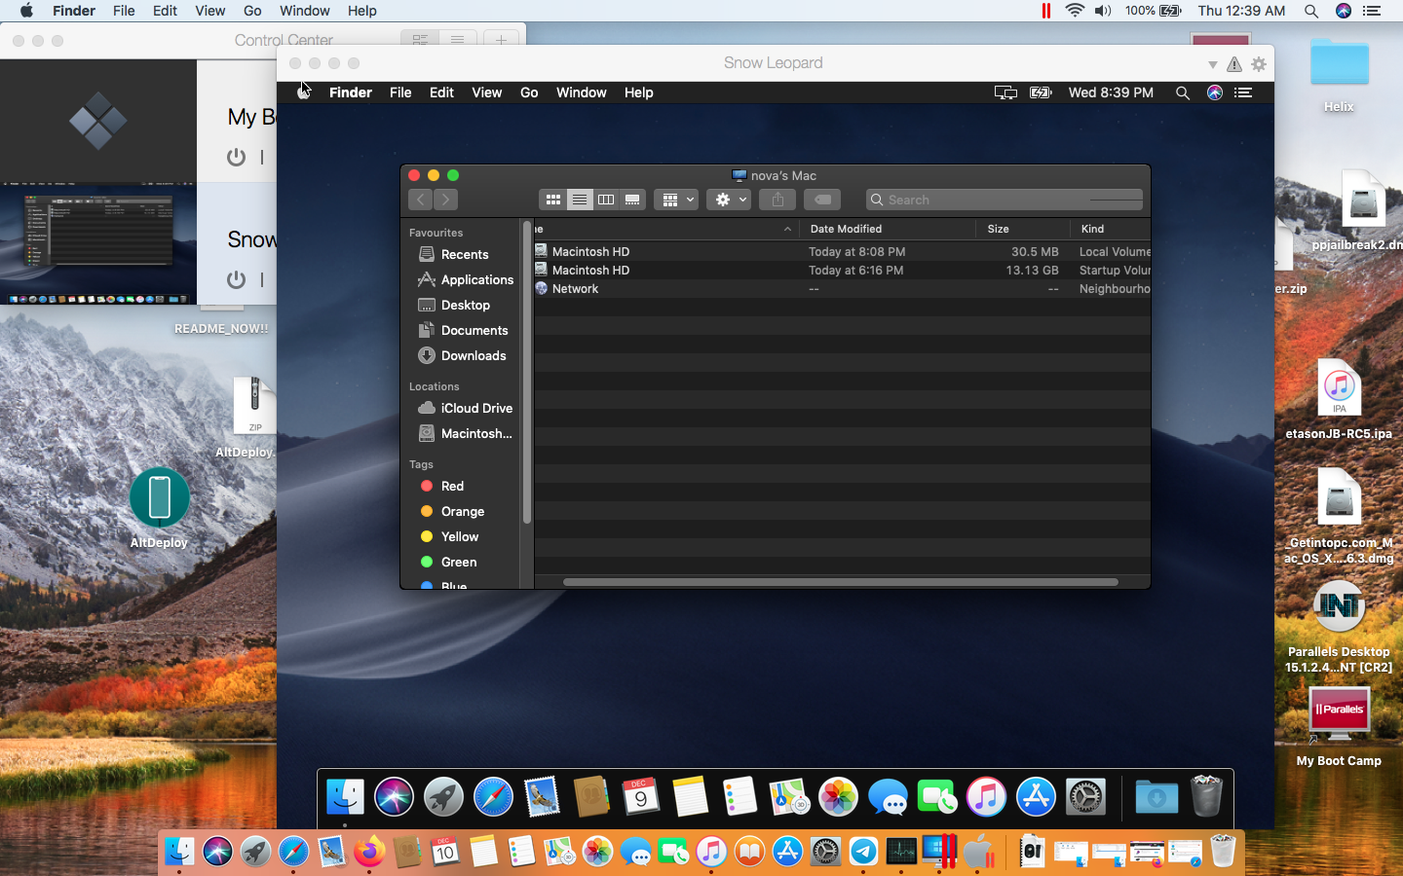Select the Orange tag in the sidebar
Image resolution: width=1403 pixels, height=876 pixels.
[452, 511]
